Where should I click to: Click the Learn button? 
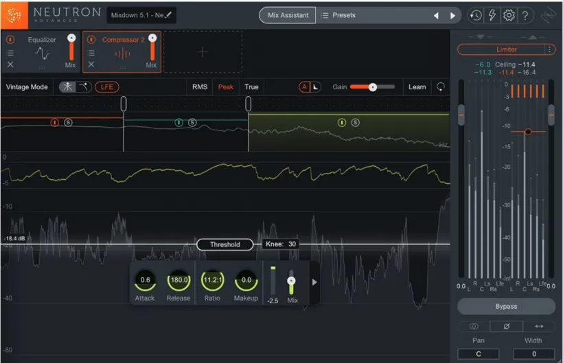pyautogui.click(x=417, y=86)
